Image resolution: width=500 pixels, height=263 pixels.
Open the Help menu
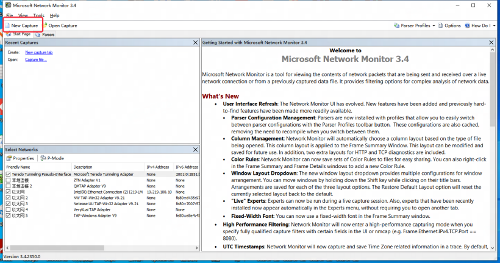[54, 15]
